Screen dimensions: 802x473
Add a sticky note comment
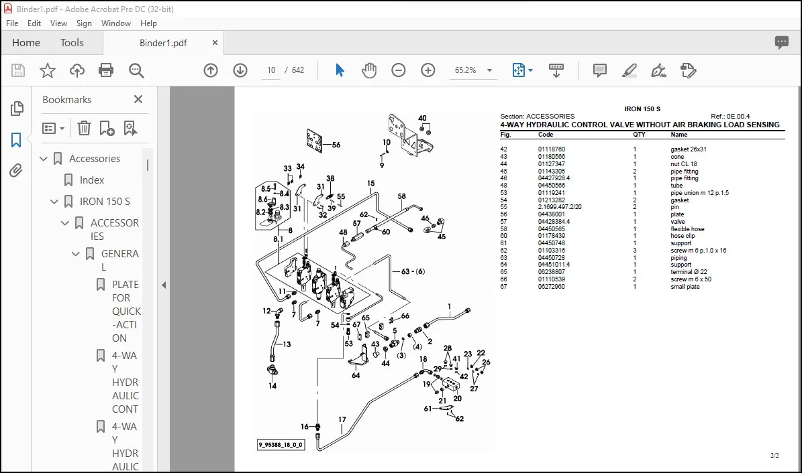600,70
